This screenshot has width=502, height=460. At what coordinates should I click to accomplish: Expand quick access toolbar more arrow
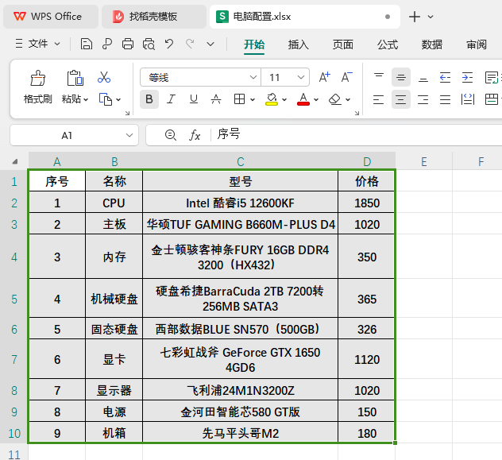point(210,44)
